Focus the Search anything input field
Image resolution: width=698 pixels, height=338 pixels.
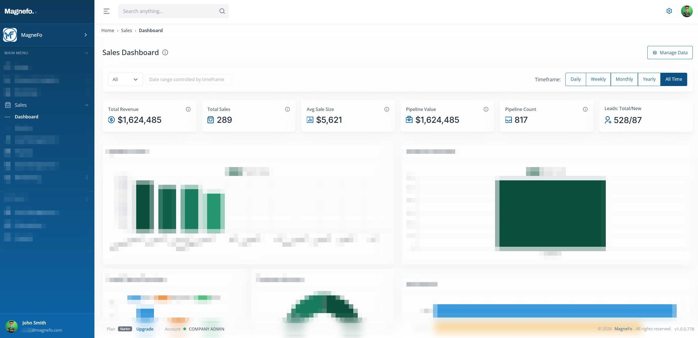pos(169,11)
